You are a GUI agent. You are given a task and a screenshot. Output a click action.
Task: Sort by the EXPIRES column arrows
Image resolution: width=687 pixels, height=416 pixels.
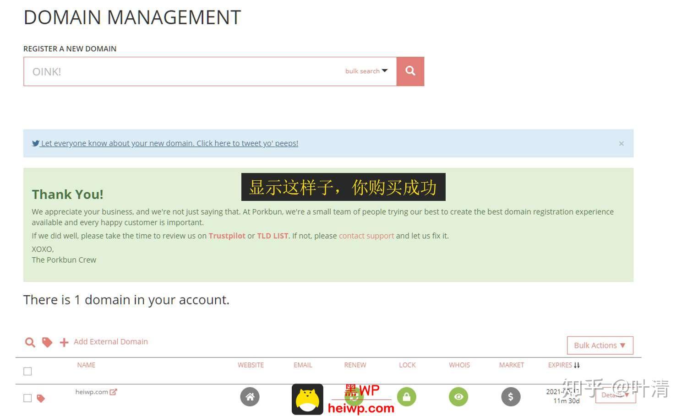coord(577,365)
